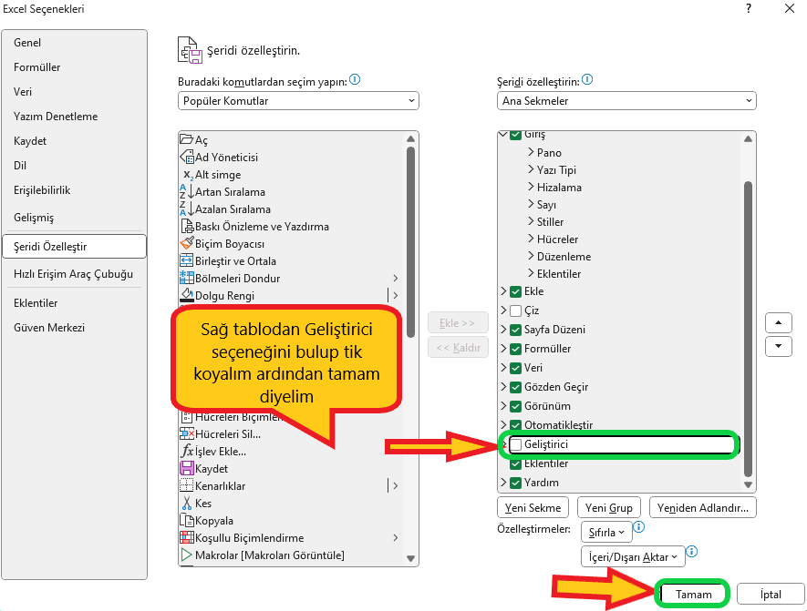Image resolution: width=807 pixels, height=611 pixels.
Task: Switch to Hızlı Erişim Araç Çubuğu
Action: tap(73, 274)
